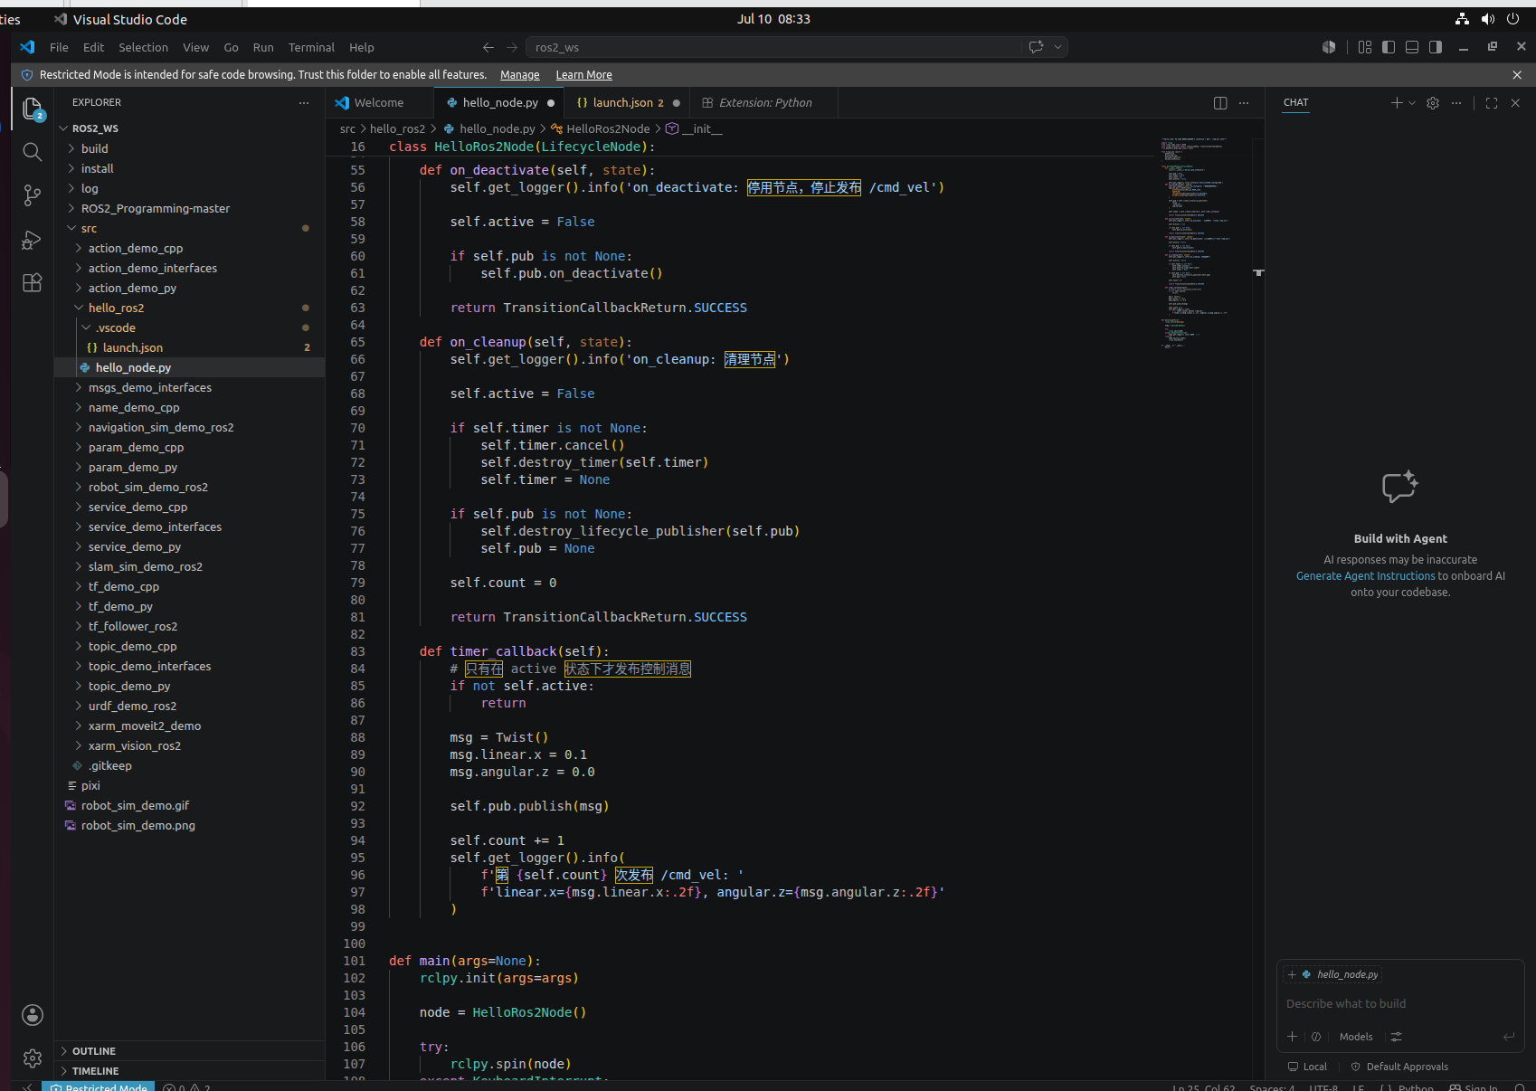Switch to the launch.json tab
1536x1091 pixels.
[628, 103]
